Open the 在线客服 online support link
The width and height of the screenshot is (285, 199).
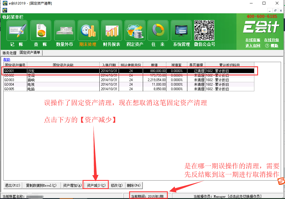(253, 40)
